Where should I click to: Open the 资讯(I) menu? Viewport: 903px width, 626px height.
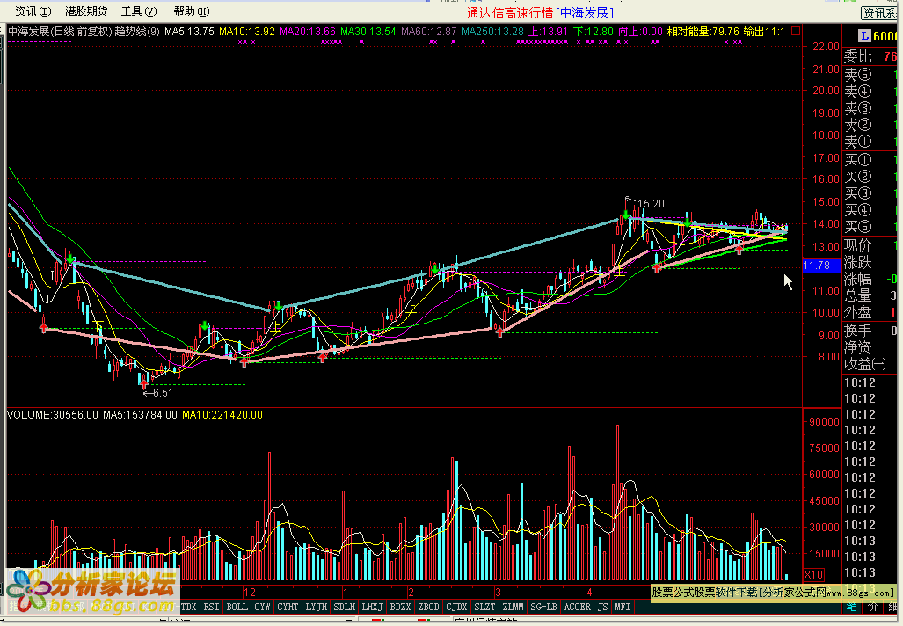33,11
